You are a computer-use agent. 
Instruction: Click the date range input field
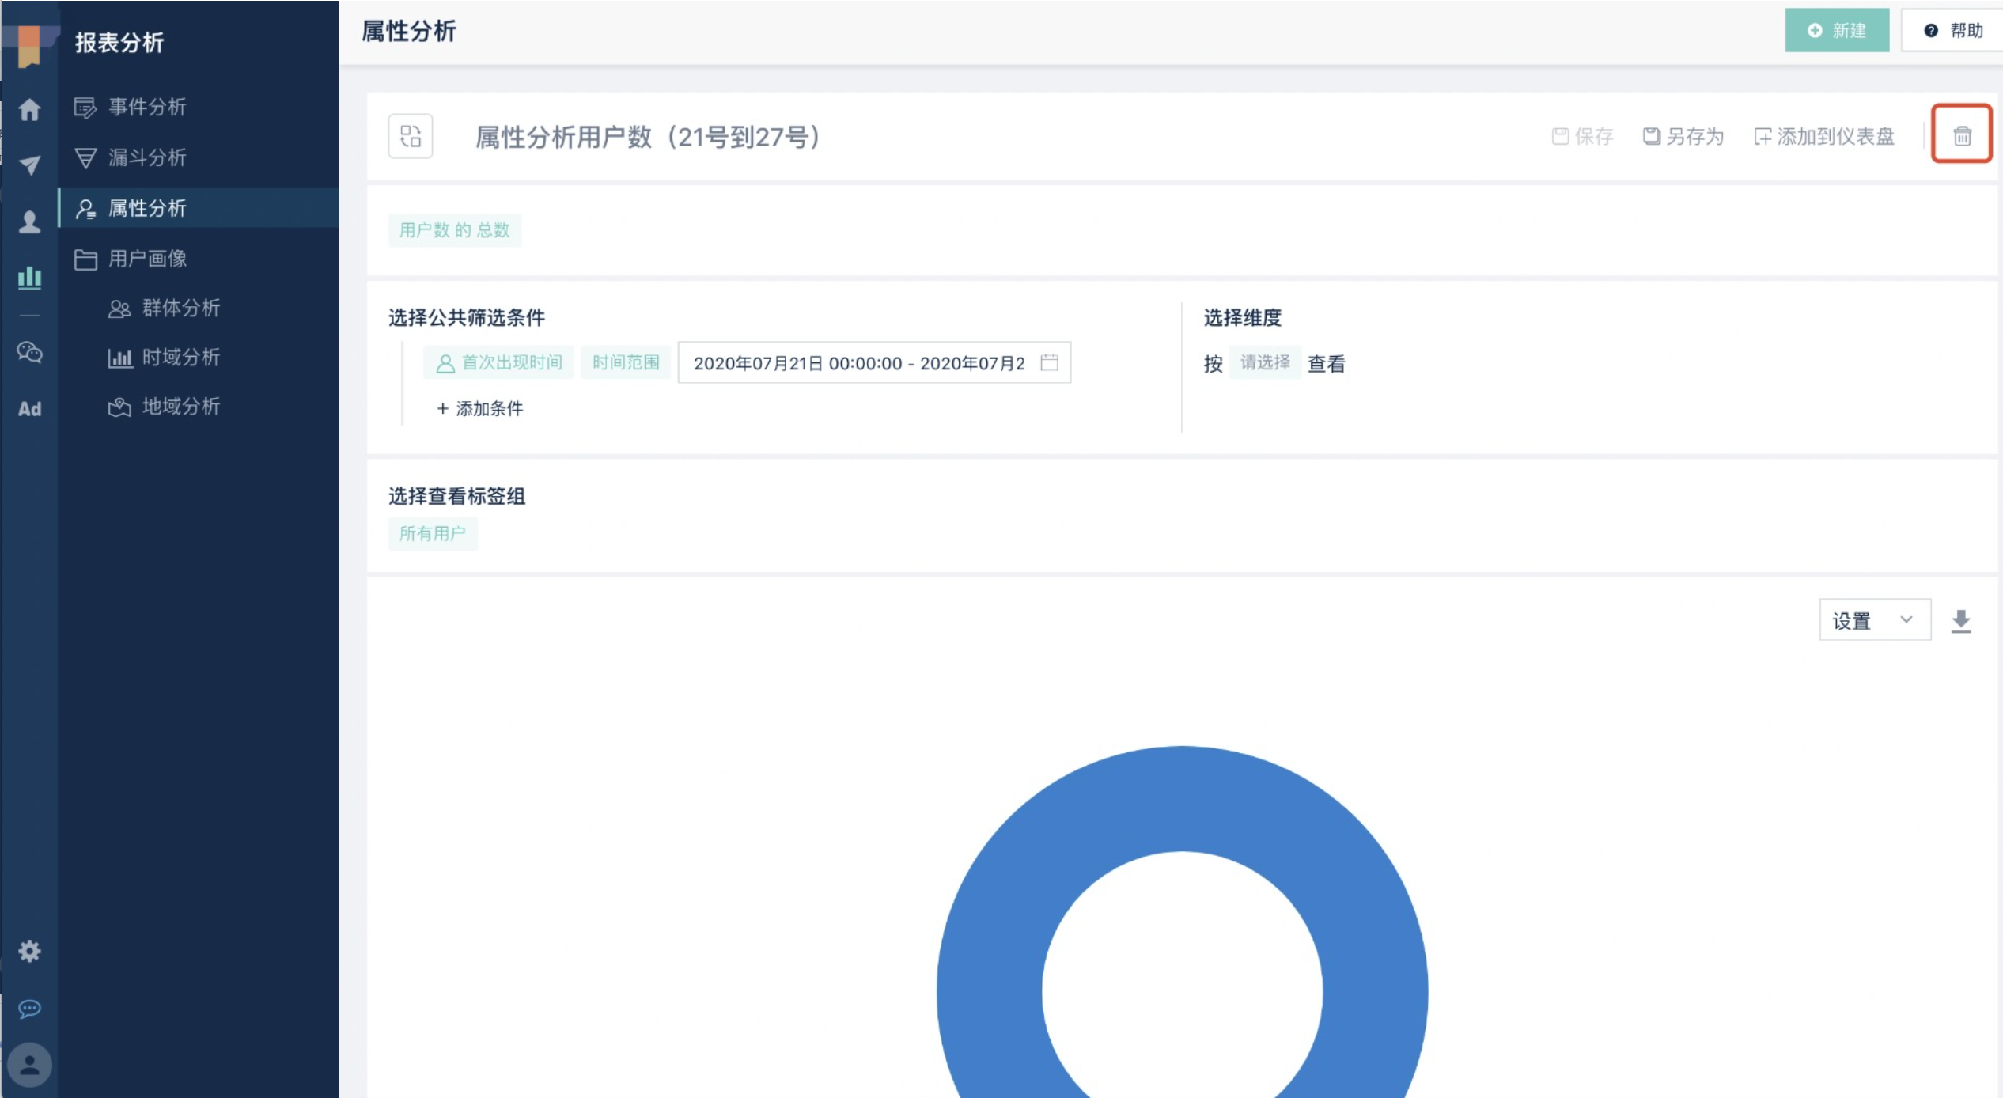[874, 362]
